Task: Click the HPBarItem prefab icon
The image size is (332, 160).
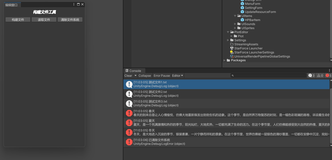Action: tap(242, 20)
